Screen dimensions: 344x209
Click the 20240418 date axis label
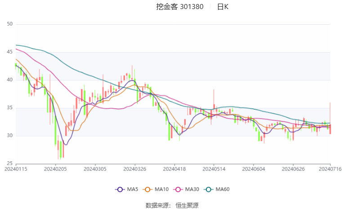[174, 169]
